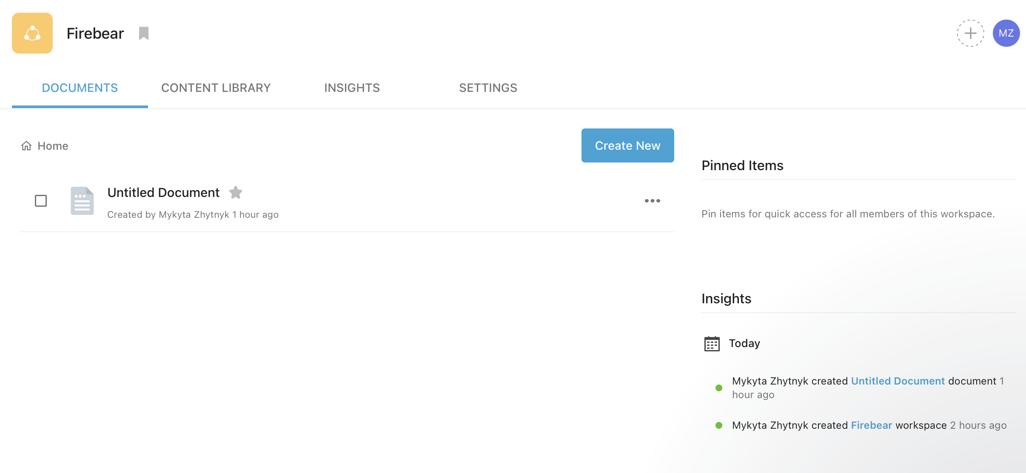Switch to the Content Library tab

[216, 88]
